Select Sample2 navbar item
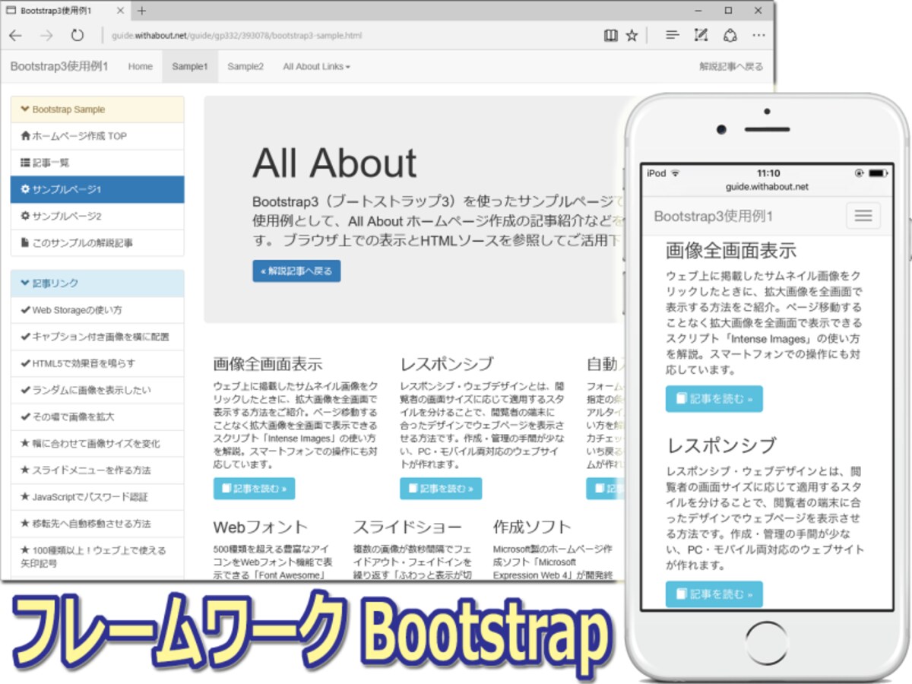The width and height of the screenshot is (912, 684). [245, 66]
